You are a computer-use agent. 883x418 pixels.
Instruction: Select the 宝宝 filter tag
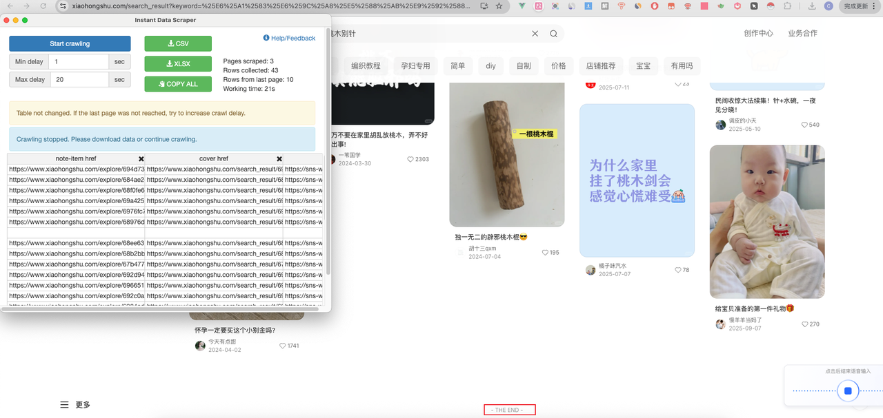coord(644,65)
